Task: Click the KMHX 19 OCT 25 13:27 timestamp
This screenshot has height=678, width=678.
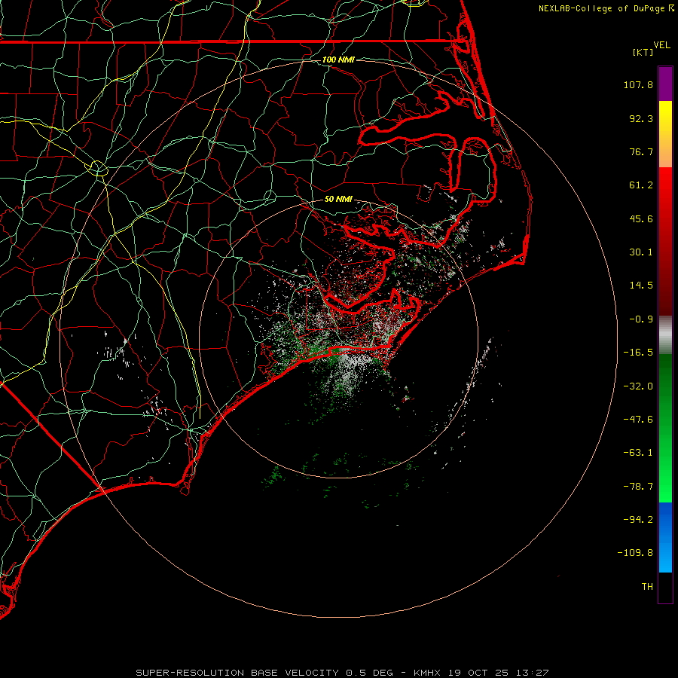Action: pos(481,673)
